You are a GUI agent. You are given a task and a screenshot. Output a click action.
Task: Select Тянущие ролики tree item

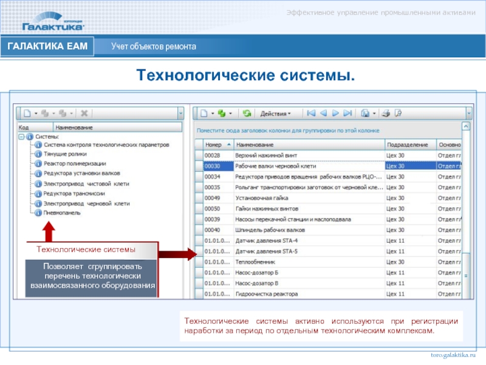(x=65, y=154)
